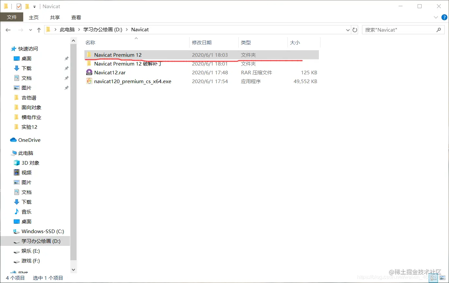Open 图片 under This PC
This screenshot has height=283, width=449.
click(x=26, y=183)
